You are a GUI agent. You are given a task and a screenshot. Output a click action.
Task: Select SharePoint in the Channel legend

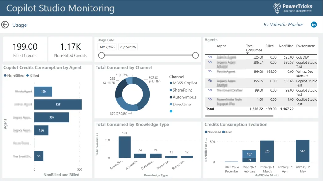pos(181,90)
